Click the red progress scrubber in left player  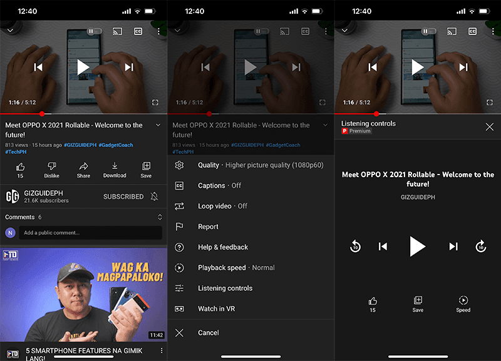click(42, 114)
